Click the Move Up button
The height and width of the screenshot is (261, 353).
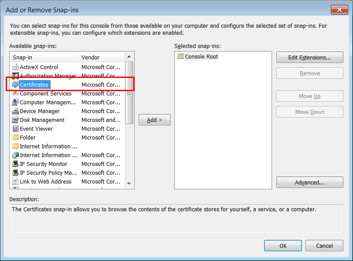309,96
